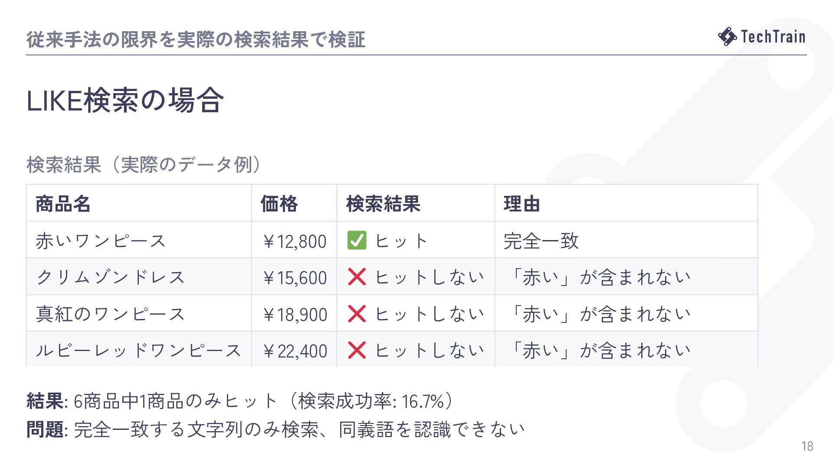Click the LIKE検索の場合 heading
This screenshot has height=468, width=833.
point(125,101)
